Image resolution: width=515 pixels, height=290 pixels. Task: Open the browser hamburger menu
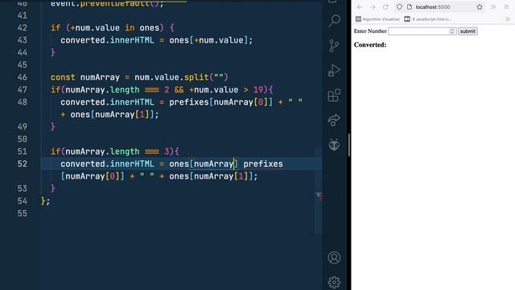pyautogui.click(x=506, y=7)
